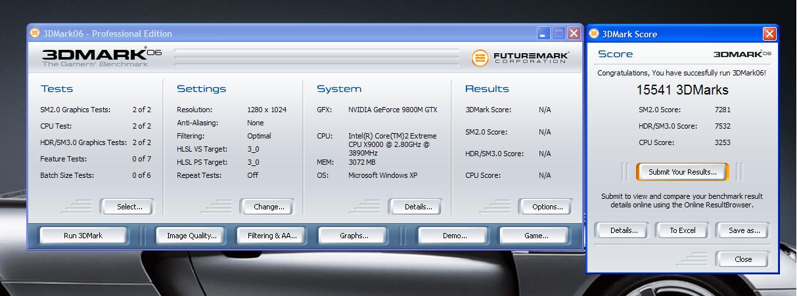Open the Image Quality tool
The image size is (797, 296).
(x=191, y=236)
